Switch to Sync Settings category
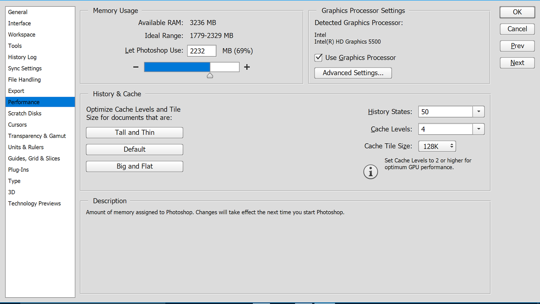This screenshot has height=304, width=540. pos(40,68)
